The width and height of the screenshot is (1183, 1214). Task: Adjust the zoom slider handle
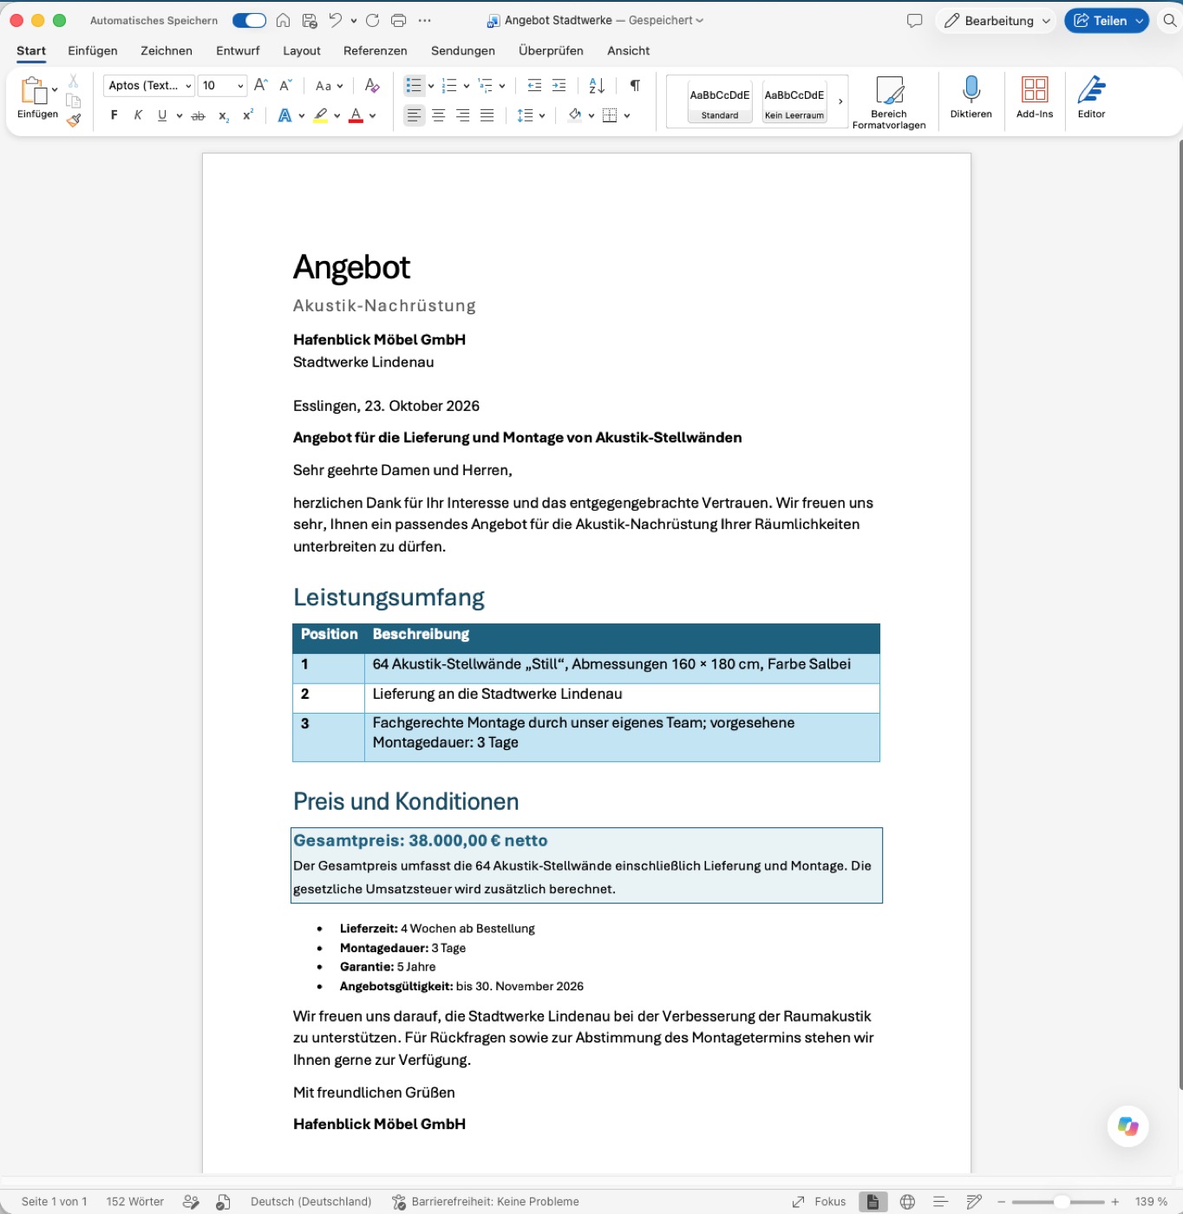(x=1061, y=1202)
